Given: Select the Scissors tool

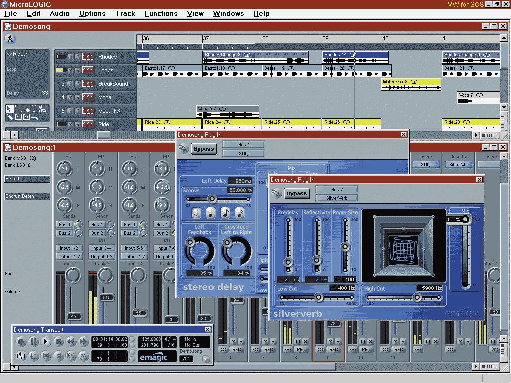Looking at the screenshot, I should (x=42, y=109).
